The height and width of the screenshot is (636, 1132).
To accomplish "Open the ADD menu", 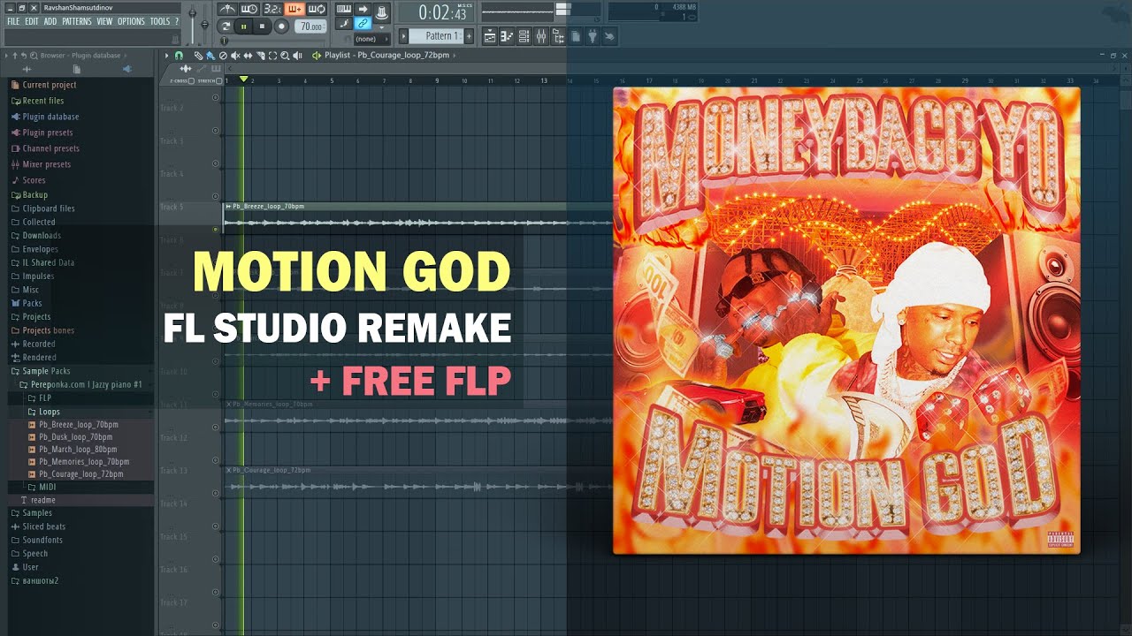I will click(50, 21).
